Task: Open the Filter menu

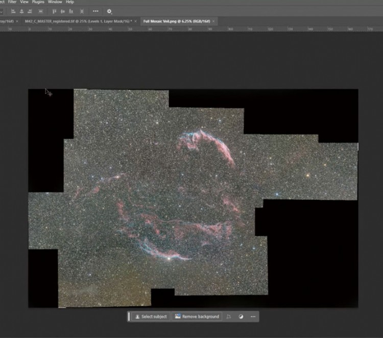Action: click(x=12, y=2)
